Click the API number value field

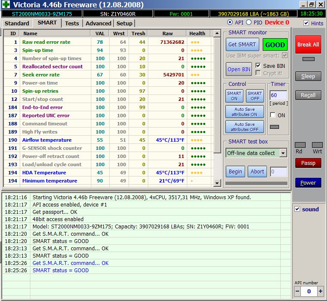309,291
